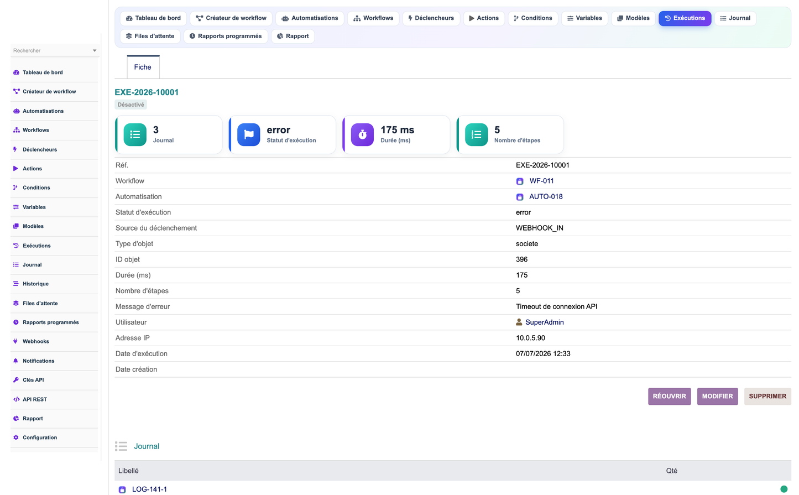The width and height of the screenshot is (799, 495).
Task: Open the Actions top tab
Action: [x=484, y=18]
